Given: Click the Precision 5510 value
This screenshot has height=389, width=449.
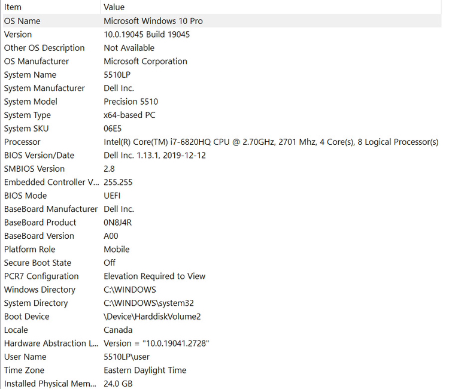Looking at the screenshot, I should click(x=131, y=102).
